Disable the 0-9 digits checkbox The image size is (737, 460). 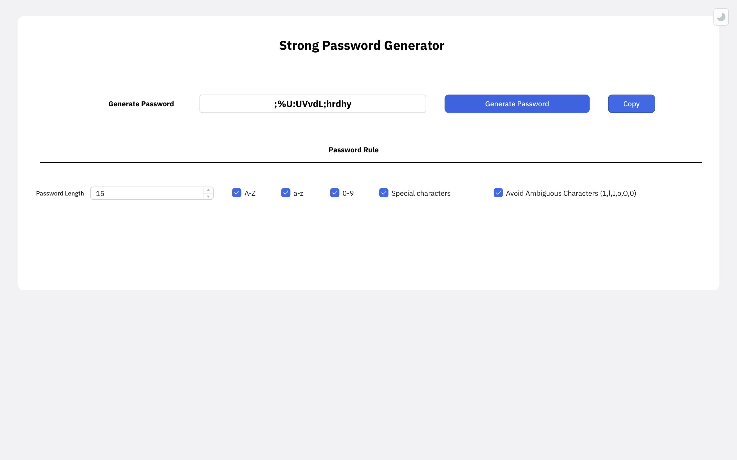pos(335,193)
